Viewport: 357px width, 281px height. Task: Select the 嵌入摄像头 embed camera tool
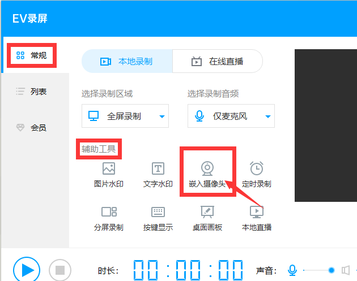(207, 175)
